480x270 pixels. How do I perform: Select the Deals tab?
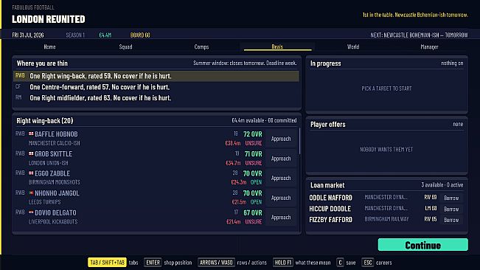277,46
